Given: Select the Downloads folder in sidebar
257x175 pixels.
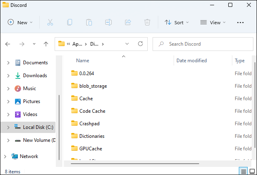Looking at the screenshot, I should (x=35, y=76).
